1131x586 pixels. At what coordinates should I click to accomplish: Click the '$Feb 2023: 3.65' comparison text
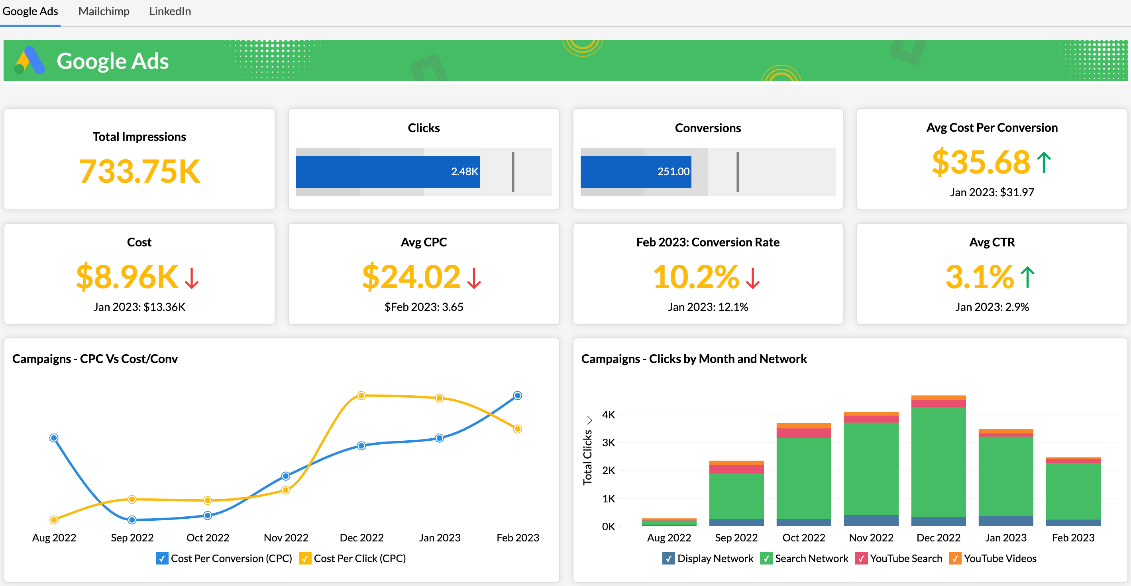(x=424, y=307)
